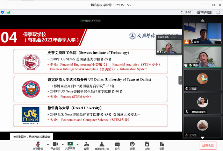Select 余力 video thumbnail
This screenshot has width=223, height=151.
pos(203,34)
